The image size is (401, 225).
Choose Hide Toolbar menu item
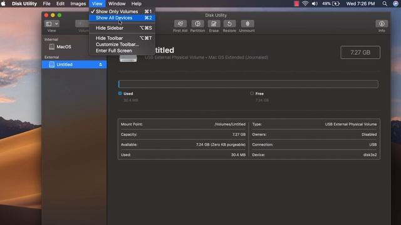tap(122, 38)
